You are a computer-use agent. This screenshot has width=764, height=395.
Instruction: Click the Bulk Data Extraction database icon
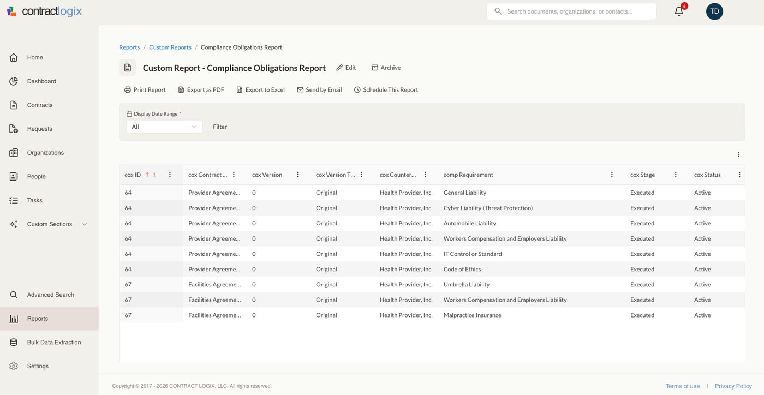(x=14, y=342)
